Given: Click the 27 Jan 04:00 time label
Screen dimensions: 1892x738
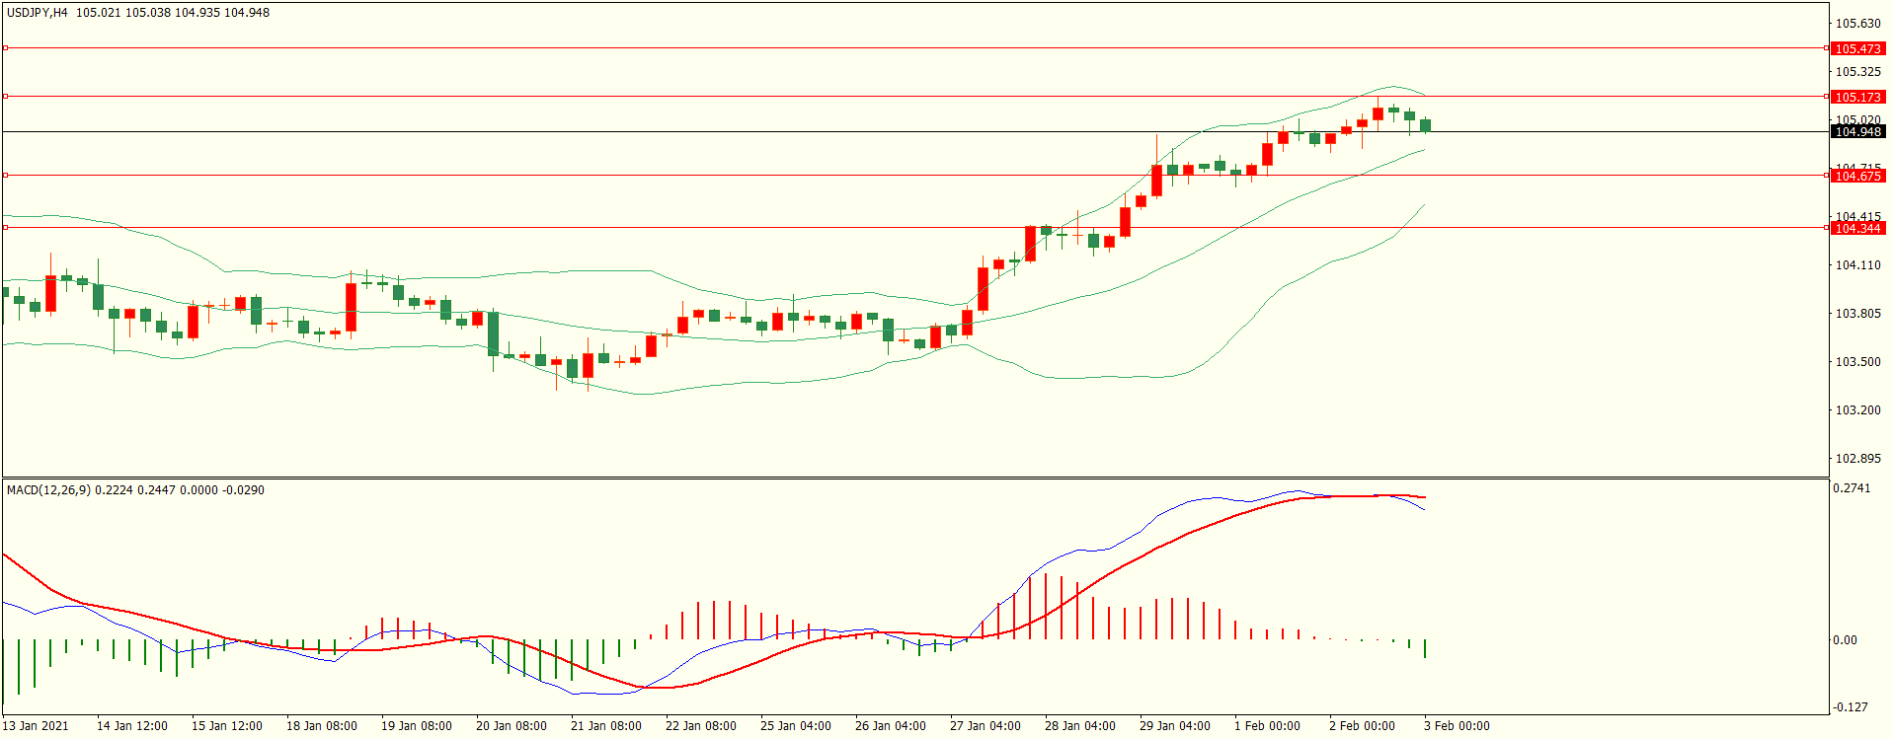Looking at the screenshot, I should (985, 726).
